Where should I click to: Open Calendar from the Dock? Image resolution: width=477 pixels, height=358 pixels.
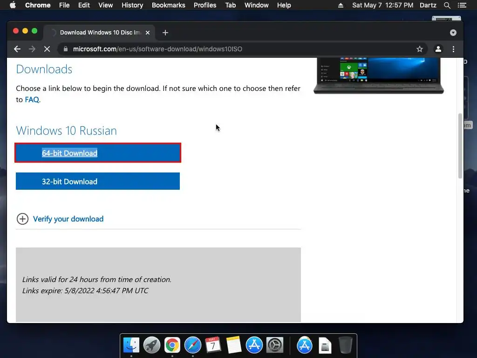coord(213,345)
